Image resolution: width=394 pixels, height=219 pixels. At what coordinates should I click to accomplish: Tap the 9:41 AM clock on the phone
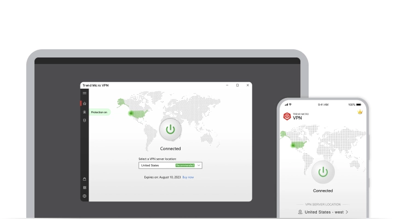pyautogui.click(x=323, y=105)
